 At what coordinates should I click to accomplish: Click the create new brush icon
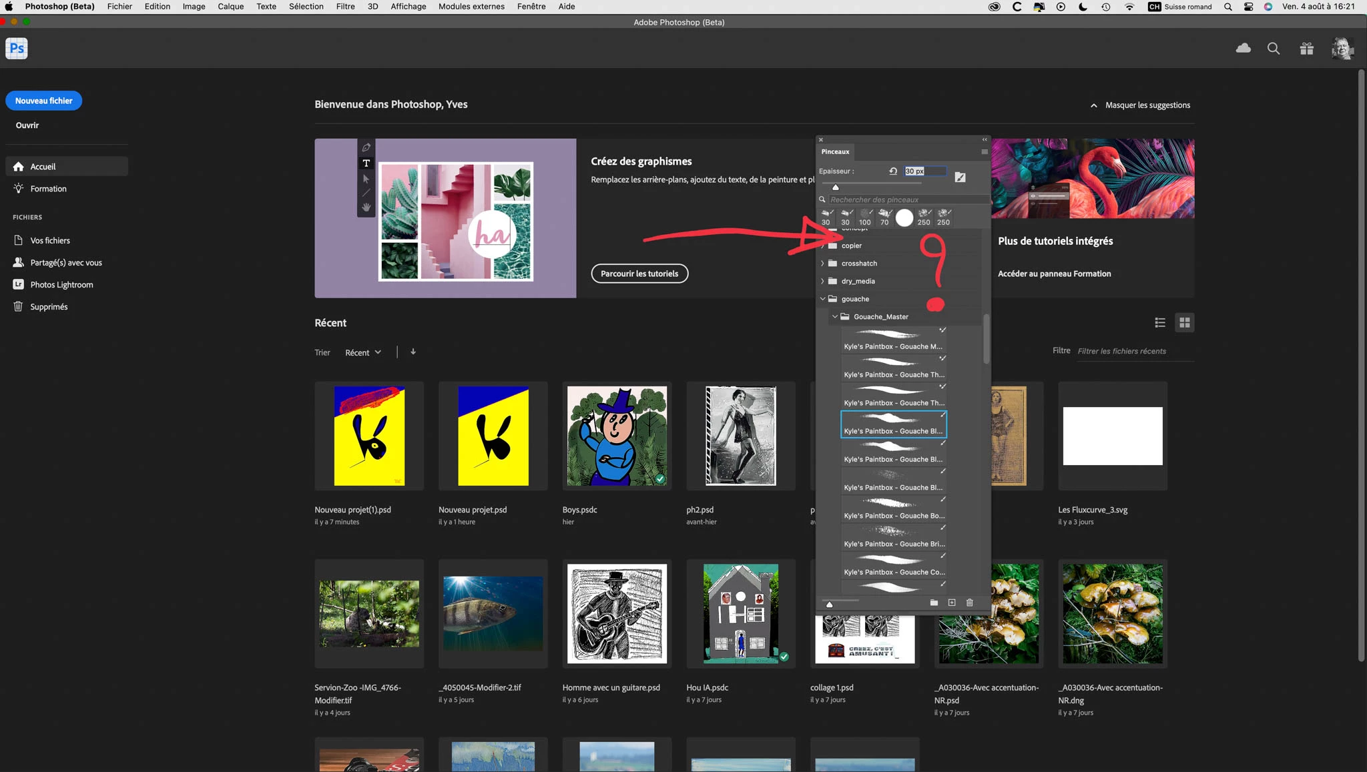coord(952,603)
